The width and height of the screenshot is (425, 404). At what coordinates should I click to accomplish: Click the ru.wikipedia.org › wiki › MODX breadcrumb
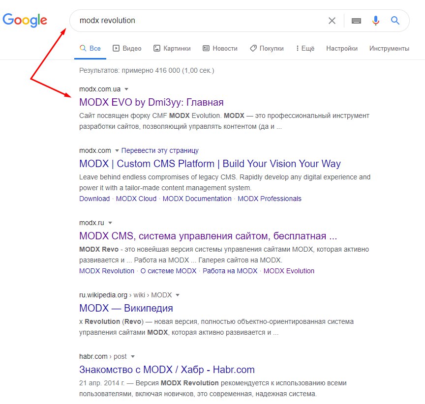[125, 295]
